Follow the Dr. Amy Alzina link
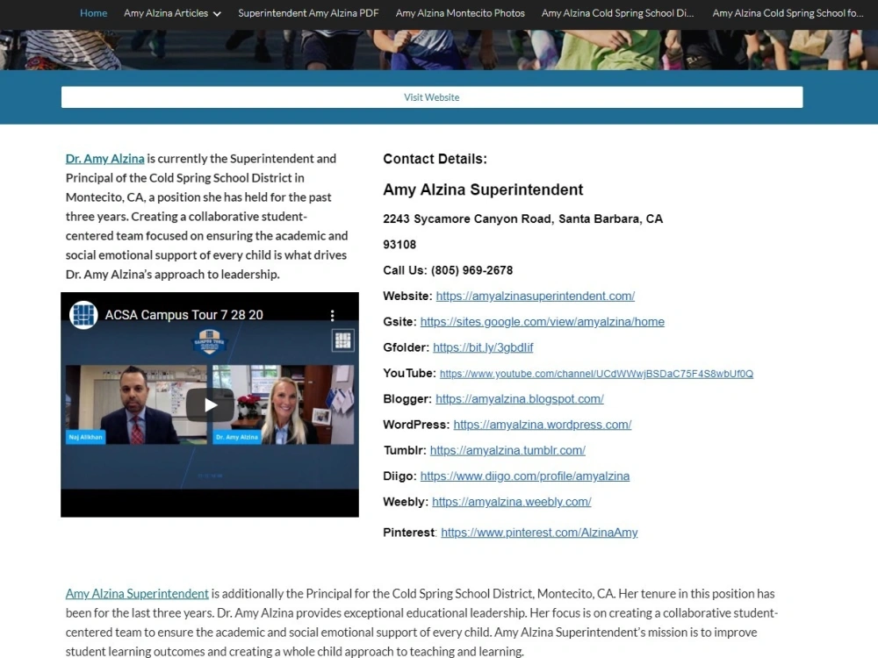The image size is (878, 658). pyautogui.click(x=104, y=159)
